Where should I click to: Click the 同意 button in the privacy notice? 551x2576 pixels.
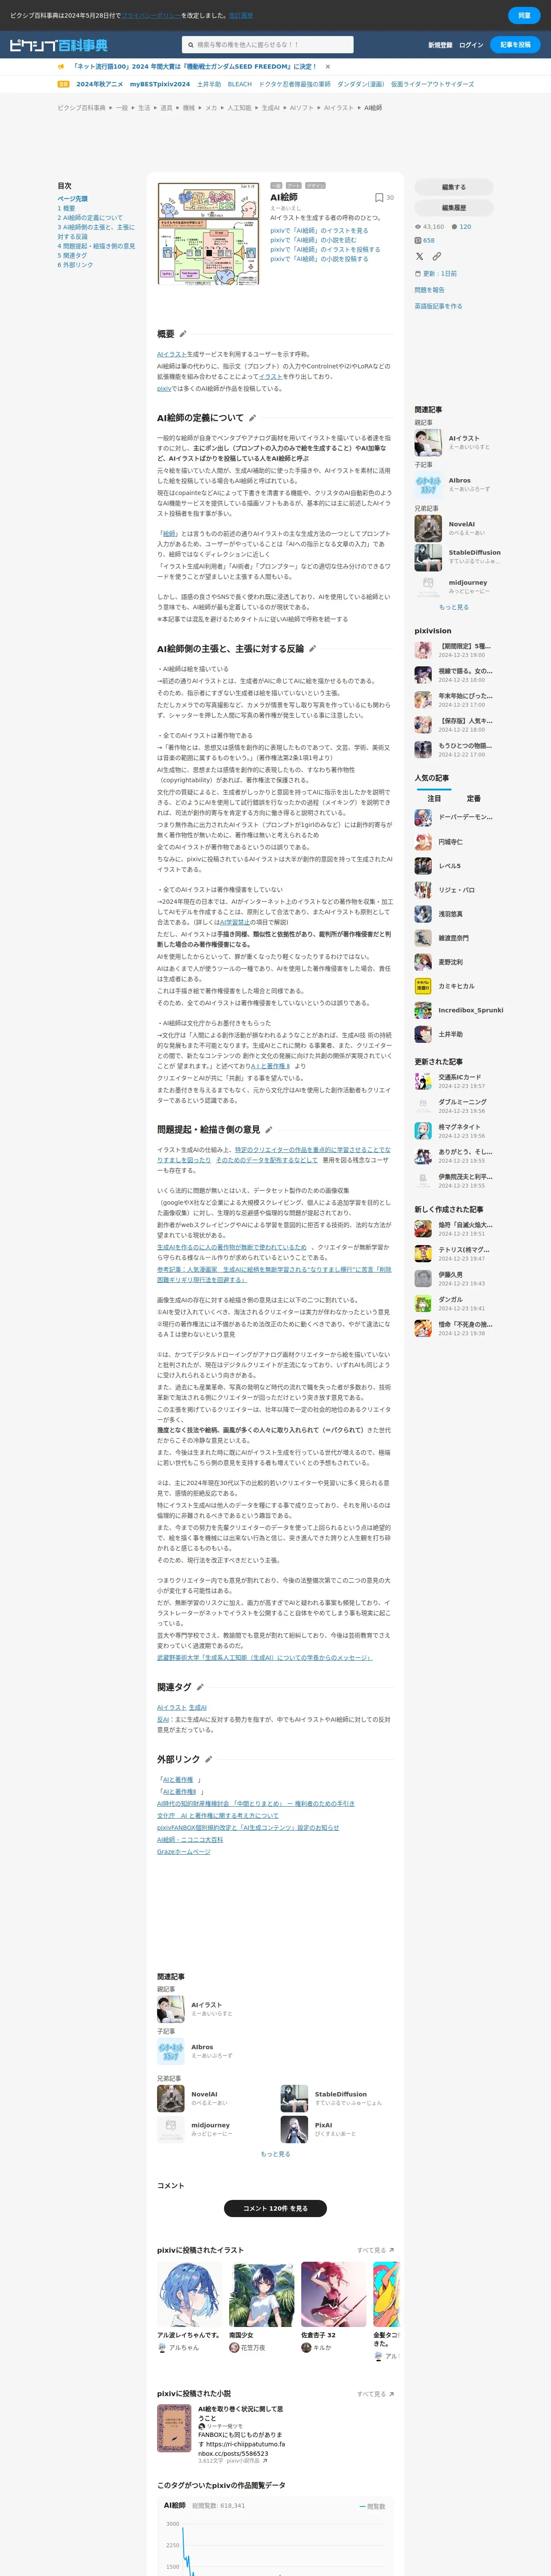[x=524, y=15]
